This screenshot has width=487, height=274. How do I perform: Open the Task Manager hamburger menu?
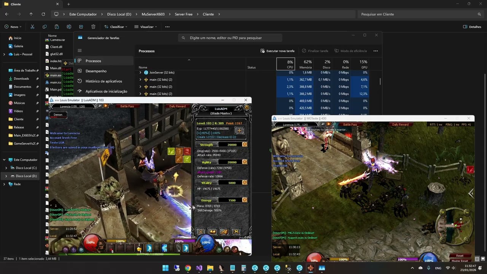(x=80, y=50)
